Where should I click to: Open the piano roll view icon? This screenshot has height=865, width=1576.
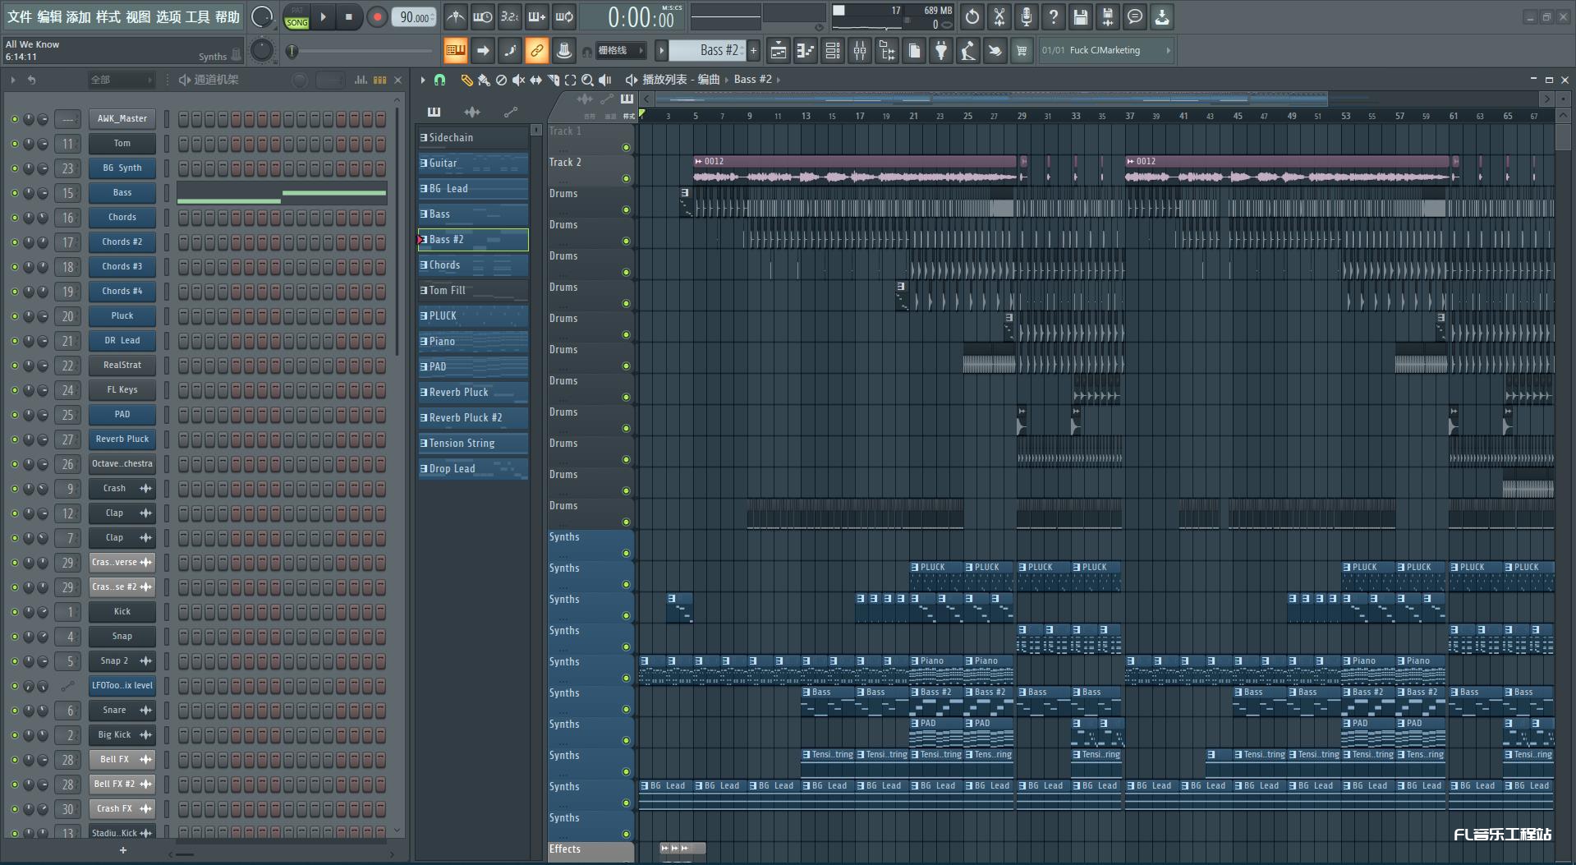coord(806,51)
